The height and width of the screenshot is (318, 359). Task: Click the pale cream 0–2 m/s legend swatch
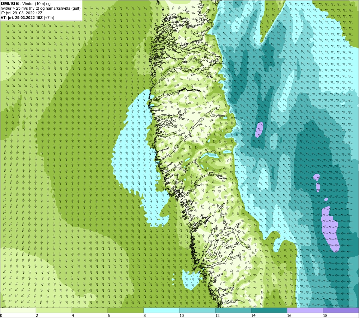(x=18, y=310)
